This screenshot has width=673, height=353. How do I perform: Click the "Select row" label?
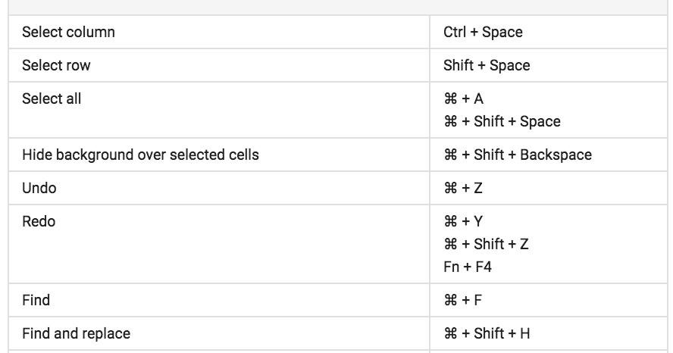click(56, 65)
